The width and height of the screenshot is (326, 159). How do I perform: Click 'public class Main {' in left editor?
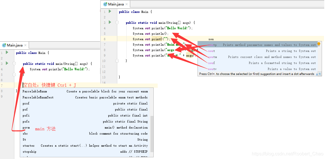(33, 53)
